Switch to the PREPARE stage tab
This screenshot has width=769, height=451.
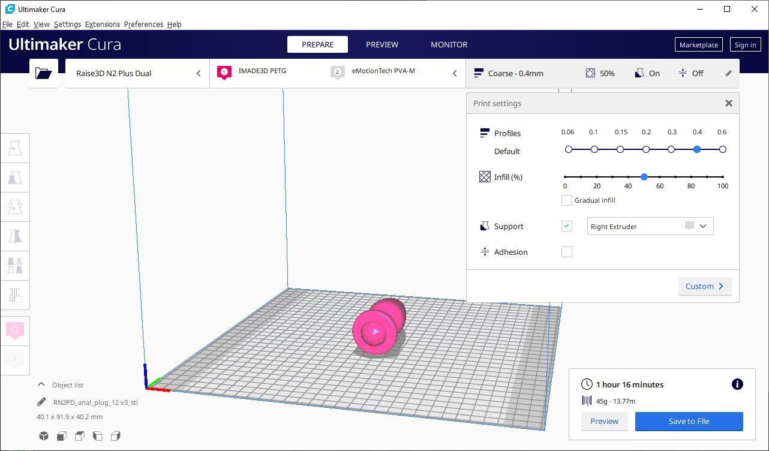pyautogui.click(x=317, y=44)
